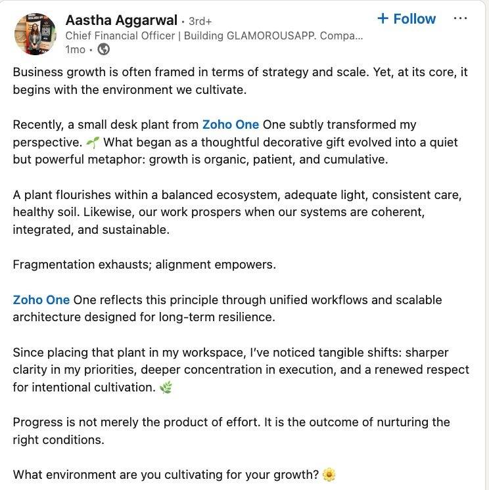Click the 3rd+ connection degree badge
Viewport: 489px width, 490px height.
[x=200, y=21]
